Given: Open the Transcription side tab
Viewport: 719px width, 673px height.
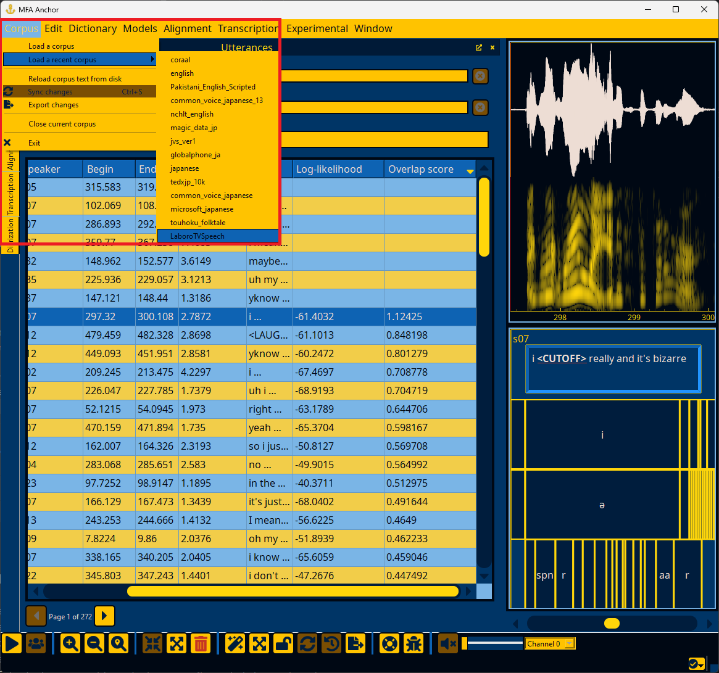Looking at the screenshot, I should (10, 194).
